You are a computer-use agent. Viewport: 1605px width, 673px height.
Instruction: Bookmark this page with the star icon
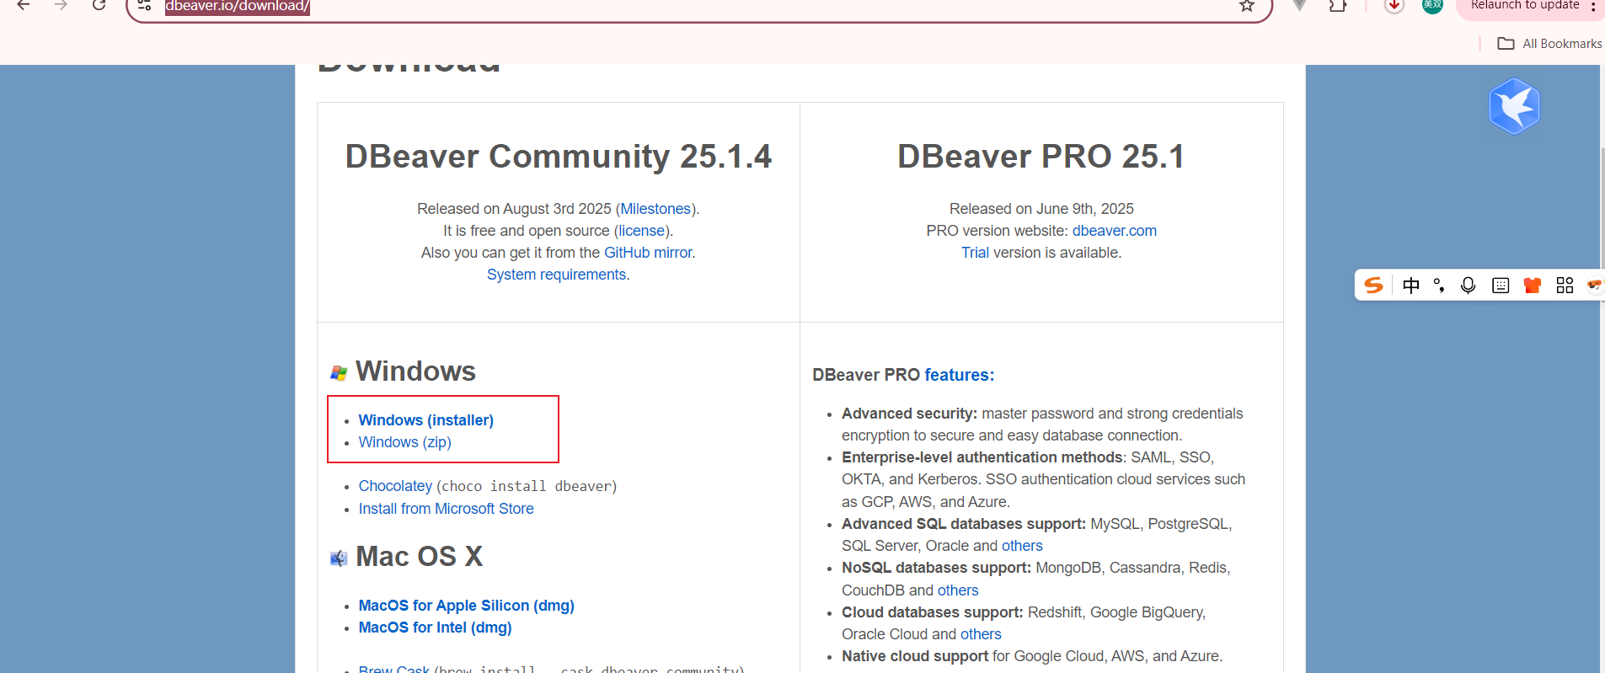click(x=1247, y=6)
